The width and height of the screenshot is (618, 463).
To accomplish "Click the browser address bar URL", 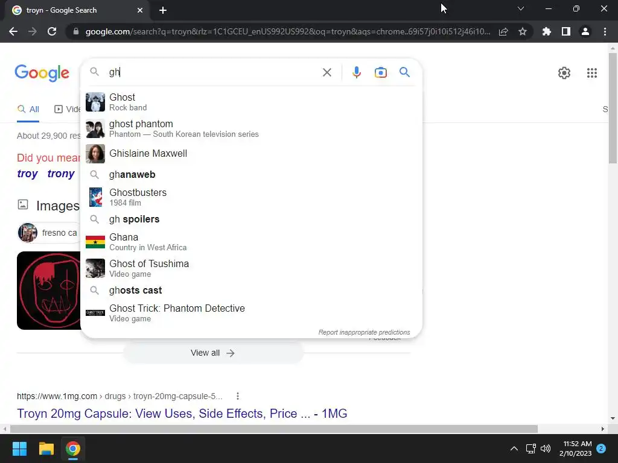I will [x=288, y=31].
